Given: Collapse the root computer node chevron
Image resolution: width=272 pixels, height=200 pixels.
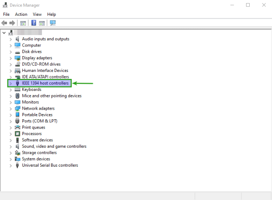Looking at the screenshot, I should coord(4,33).
